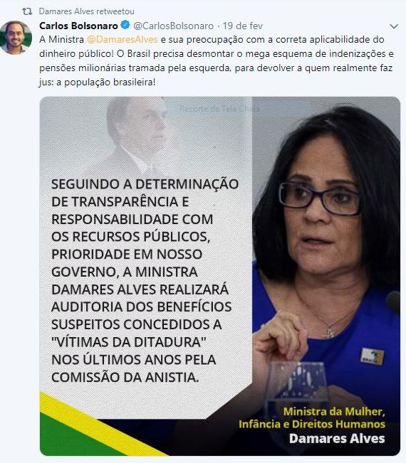Click the tweet body text paragraph
Image resolution: width=406 pixels, height=463 pixels.
pos(216,61)
